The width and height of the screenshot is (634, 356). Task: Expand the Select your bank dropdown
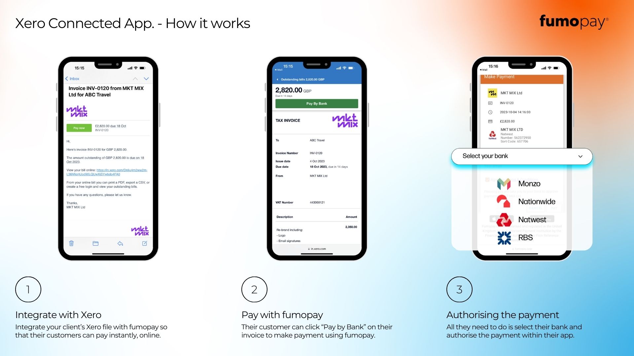click(522, 156)
